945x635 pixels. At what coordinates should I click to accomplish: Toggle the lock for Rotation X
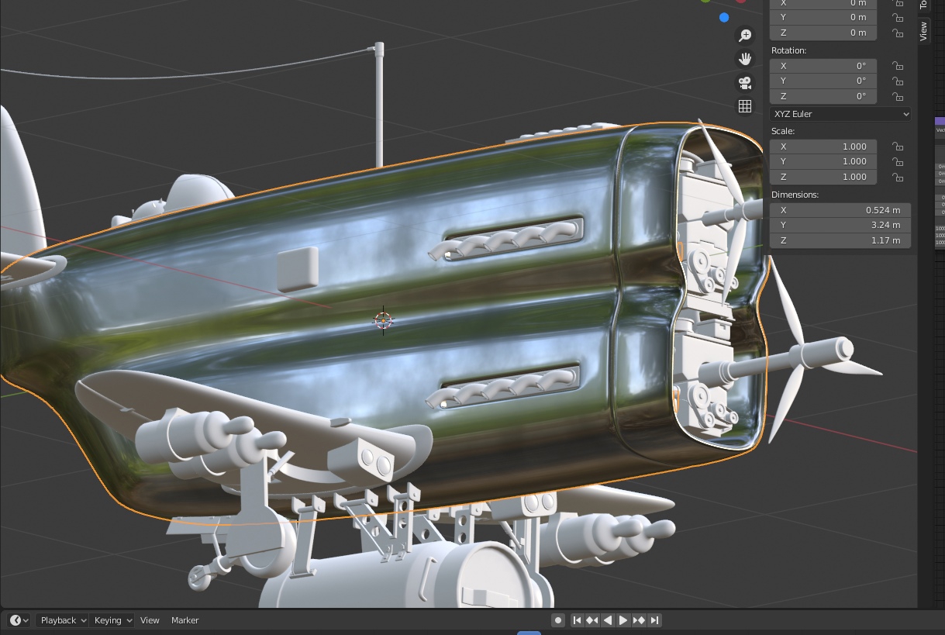[898, 66]
